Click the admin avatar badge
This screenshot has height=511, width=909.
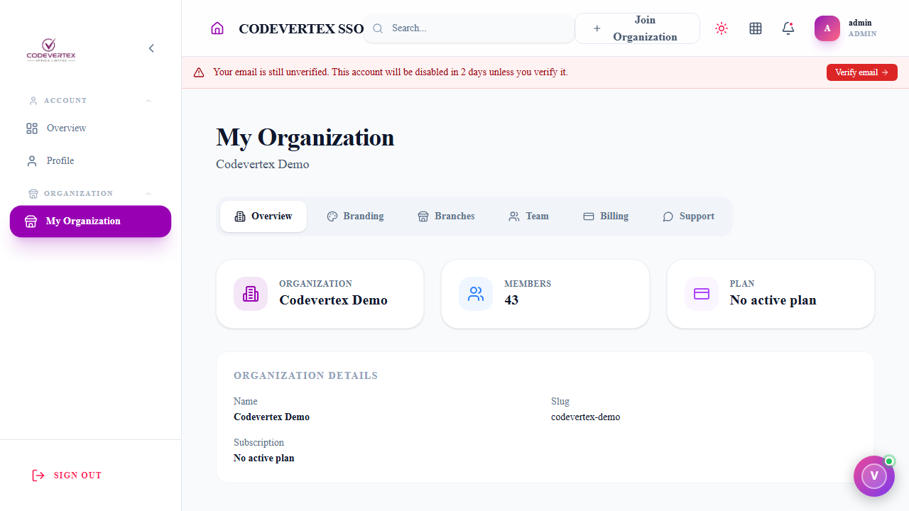pyautogui.click(x=827, y=28)
